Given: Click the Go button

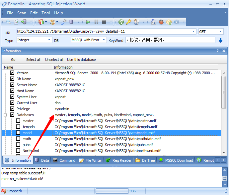Looking at the screenshot, I should 13,60.
